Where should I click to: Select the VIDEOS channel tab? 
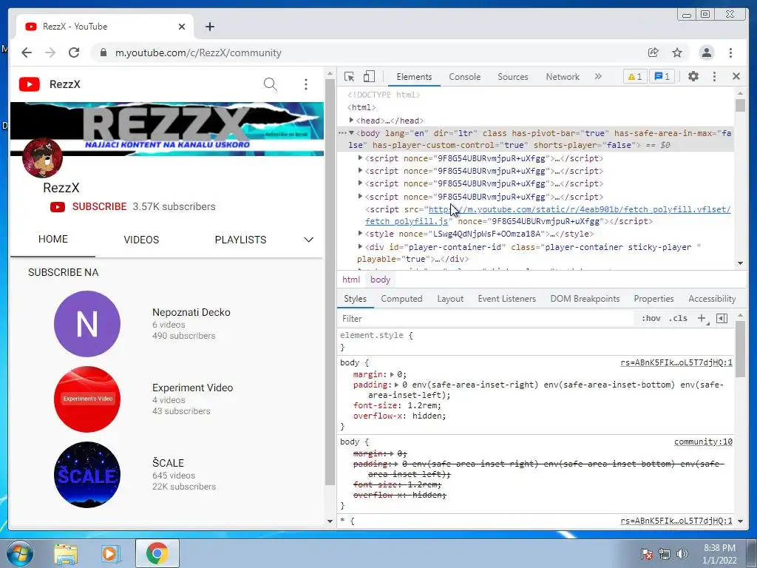coord(141,240)
